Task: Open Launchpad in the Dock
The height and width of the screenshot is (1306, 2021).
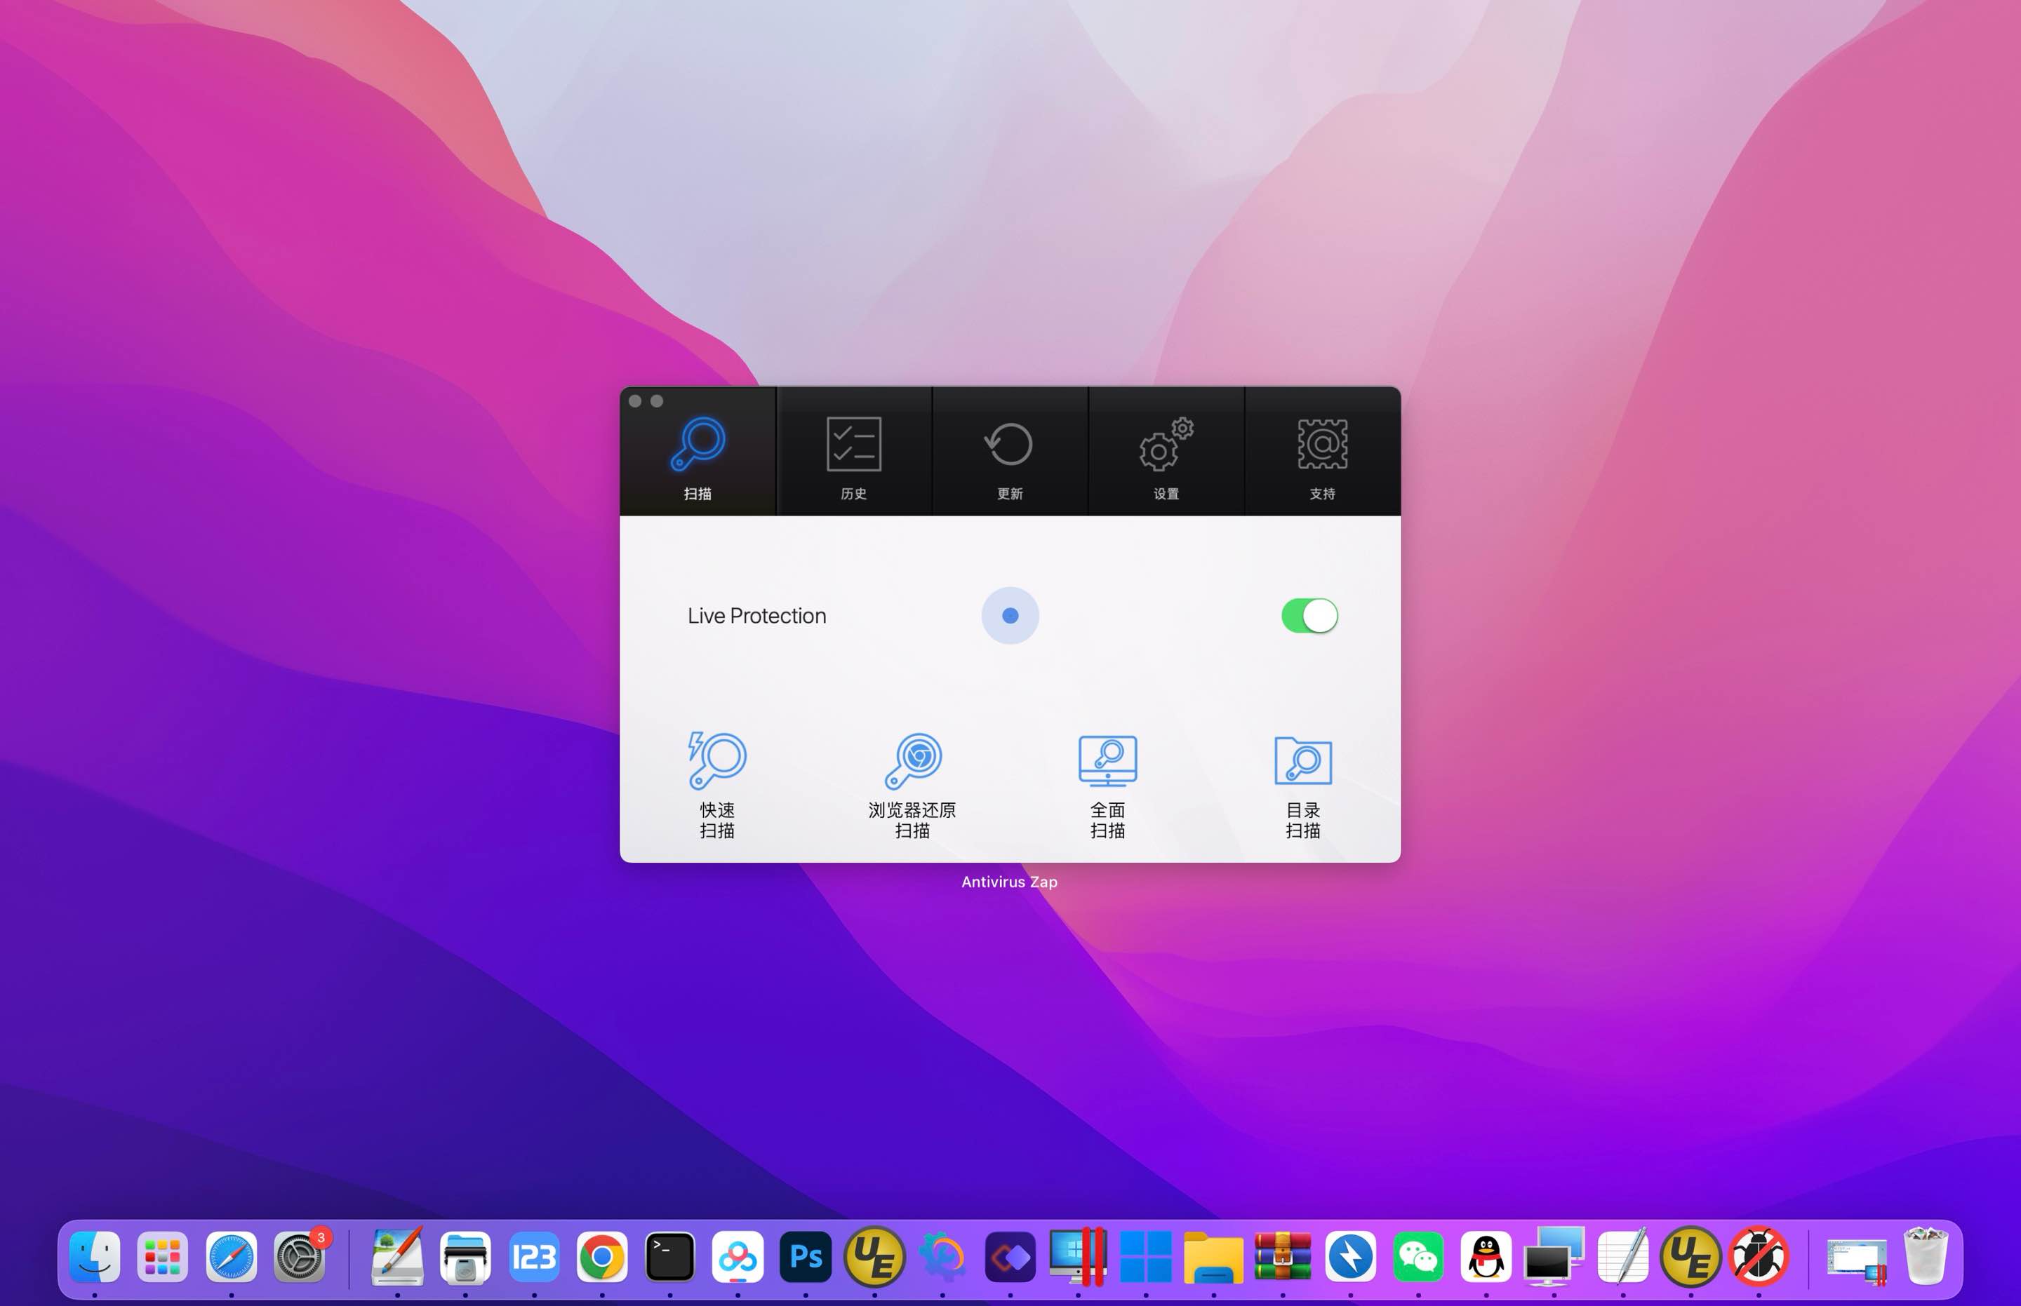Action: pyautogui.click(x=162, y=1256)
